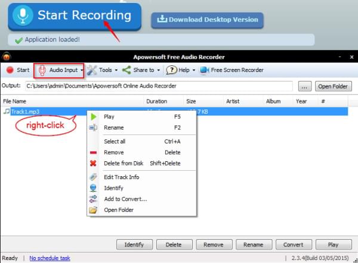Viewport: 358px width, 263px height.
Task: Click the version 2.3.4 build text
Action: point(320,258)
